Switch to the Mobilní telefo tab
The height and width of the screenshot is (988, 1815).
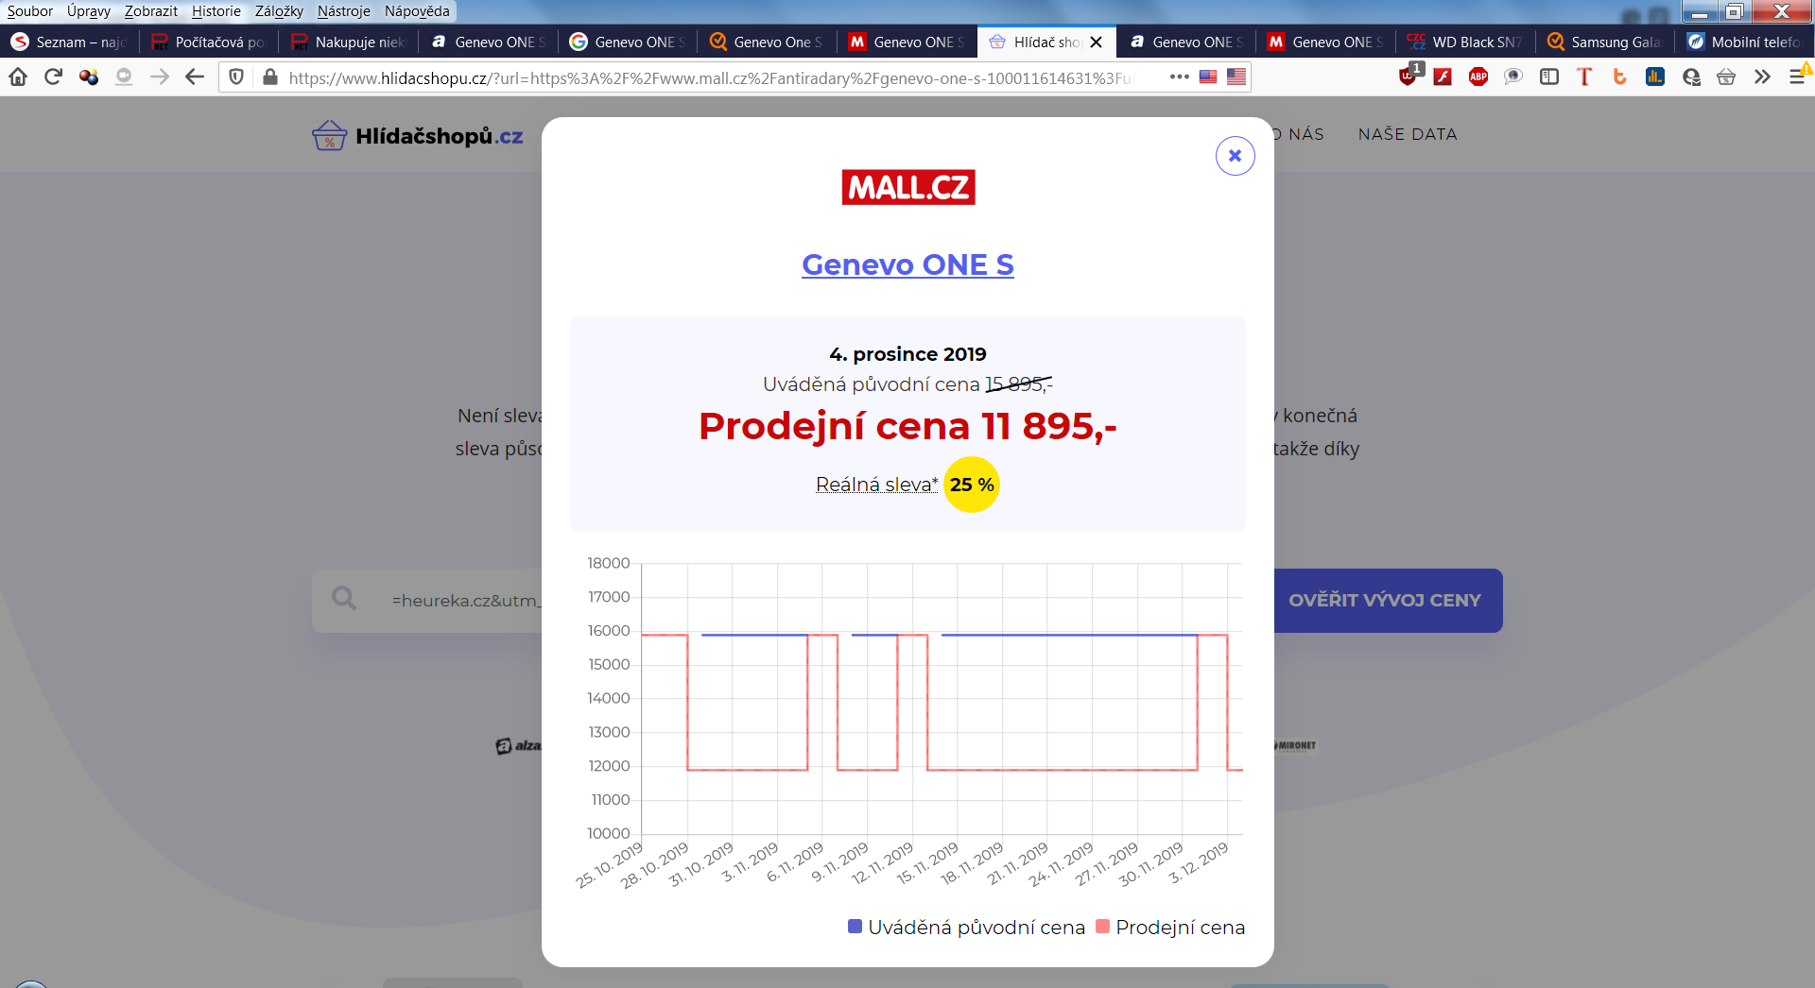click(1745, 43)
